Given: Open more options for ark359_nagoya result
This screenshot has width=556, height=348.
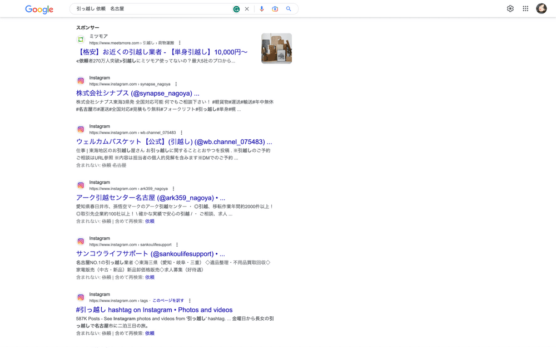Looking at the screenshot, I should point(173,189).
